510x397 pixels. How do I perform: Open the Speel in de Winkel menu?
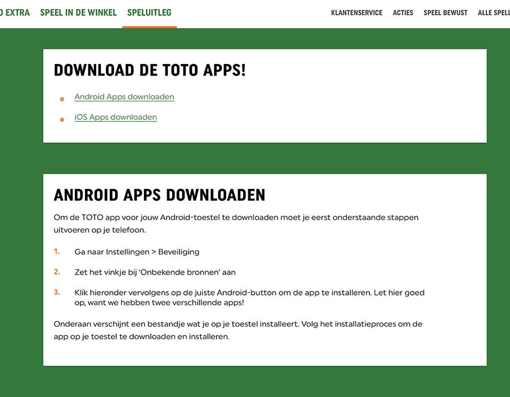click(78, 12)
